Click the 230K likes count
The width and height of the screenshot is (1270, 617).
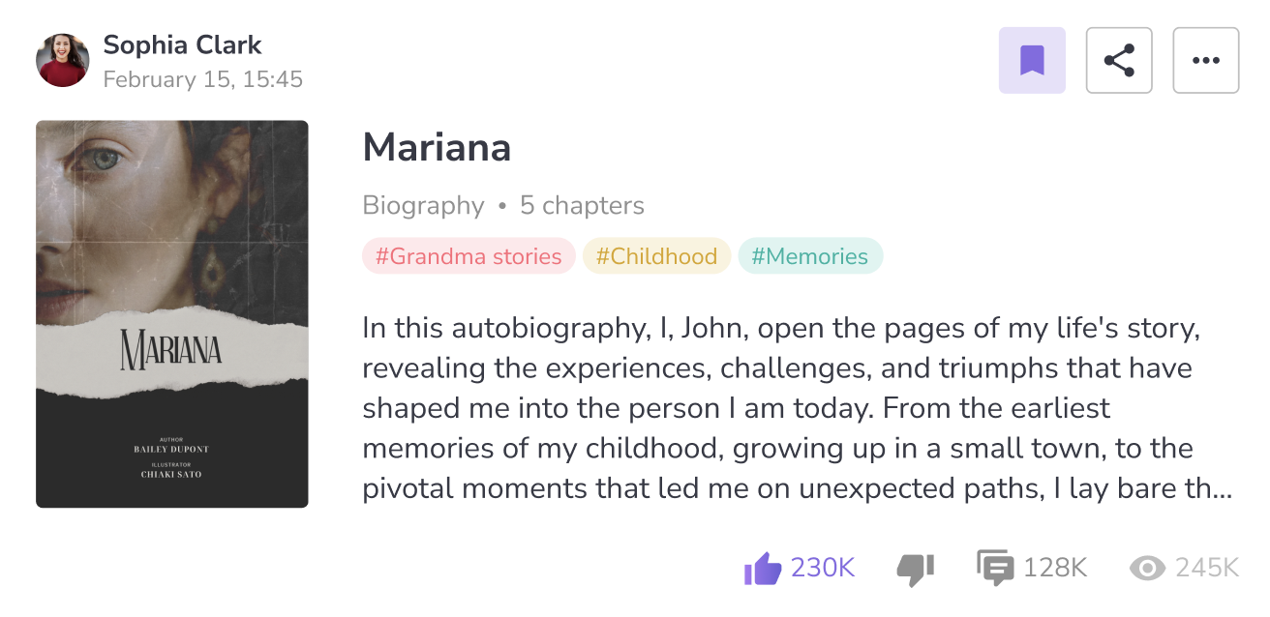click(823, 568)
